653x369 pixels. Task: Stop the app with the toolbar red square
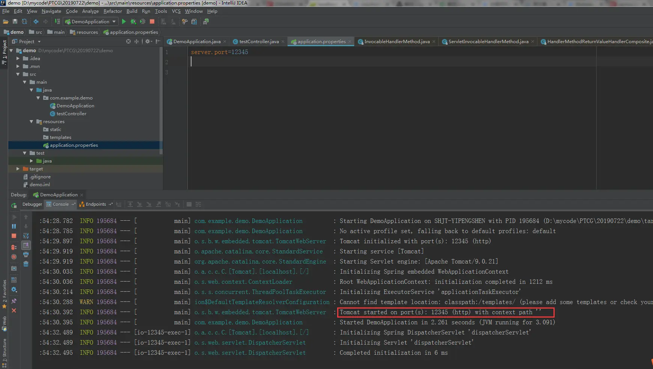(x=152, y=22)
